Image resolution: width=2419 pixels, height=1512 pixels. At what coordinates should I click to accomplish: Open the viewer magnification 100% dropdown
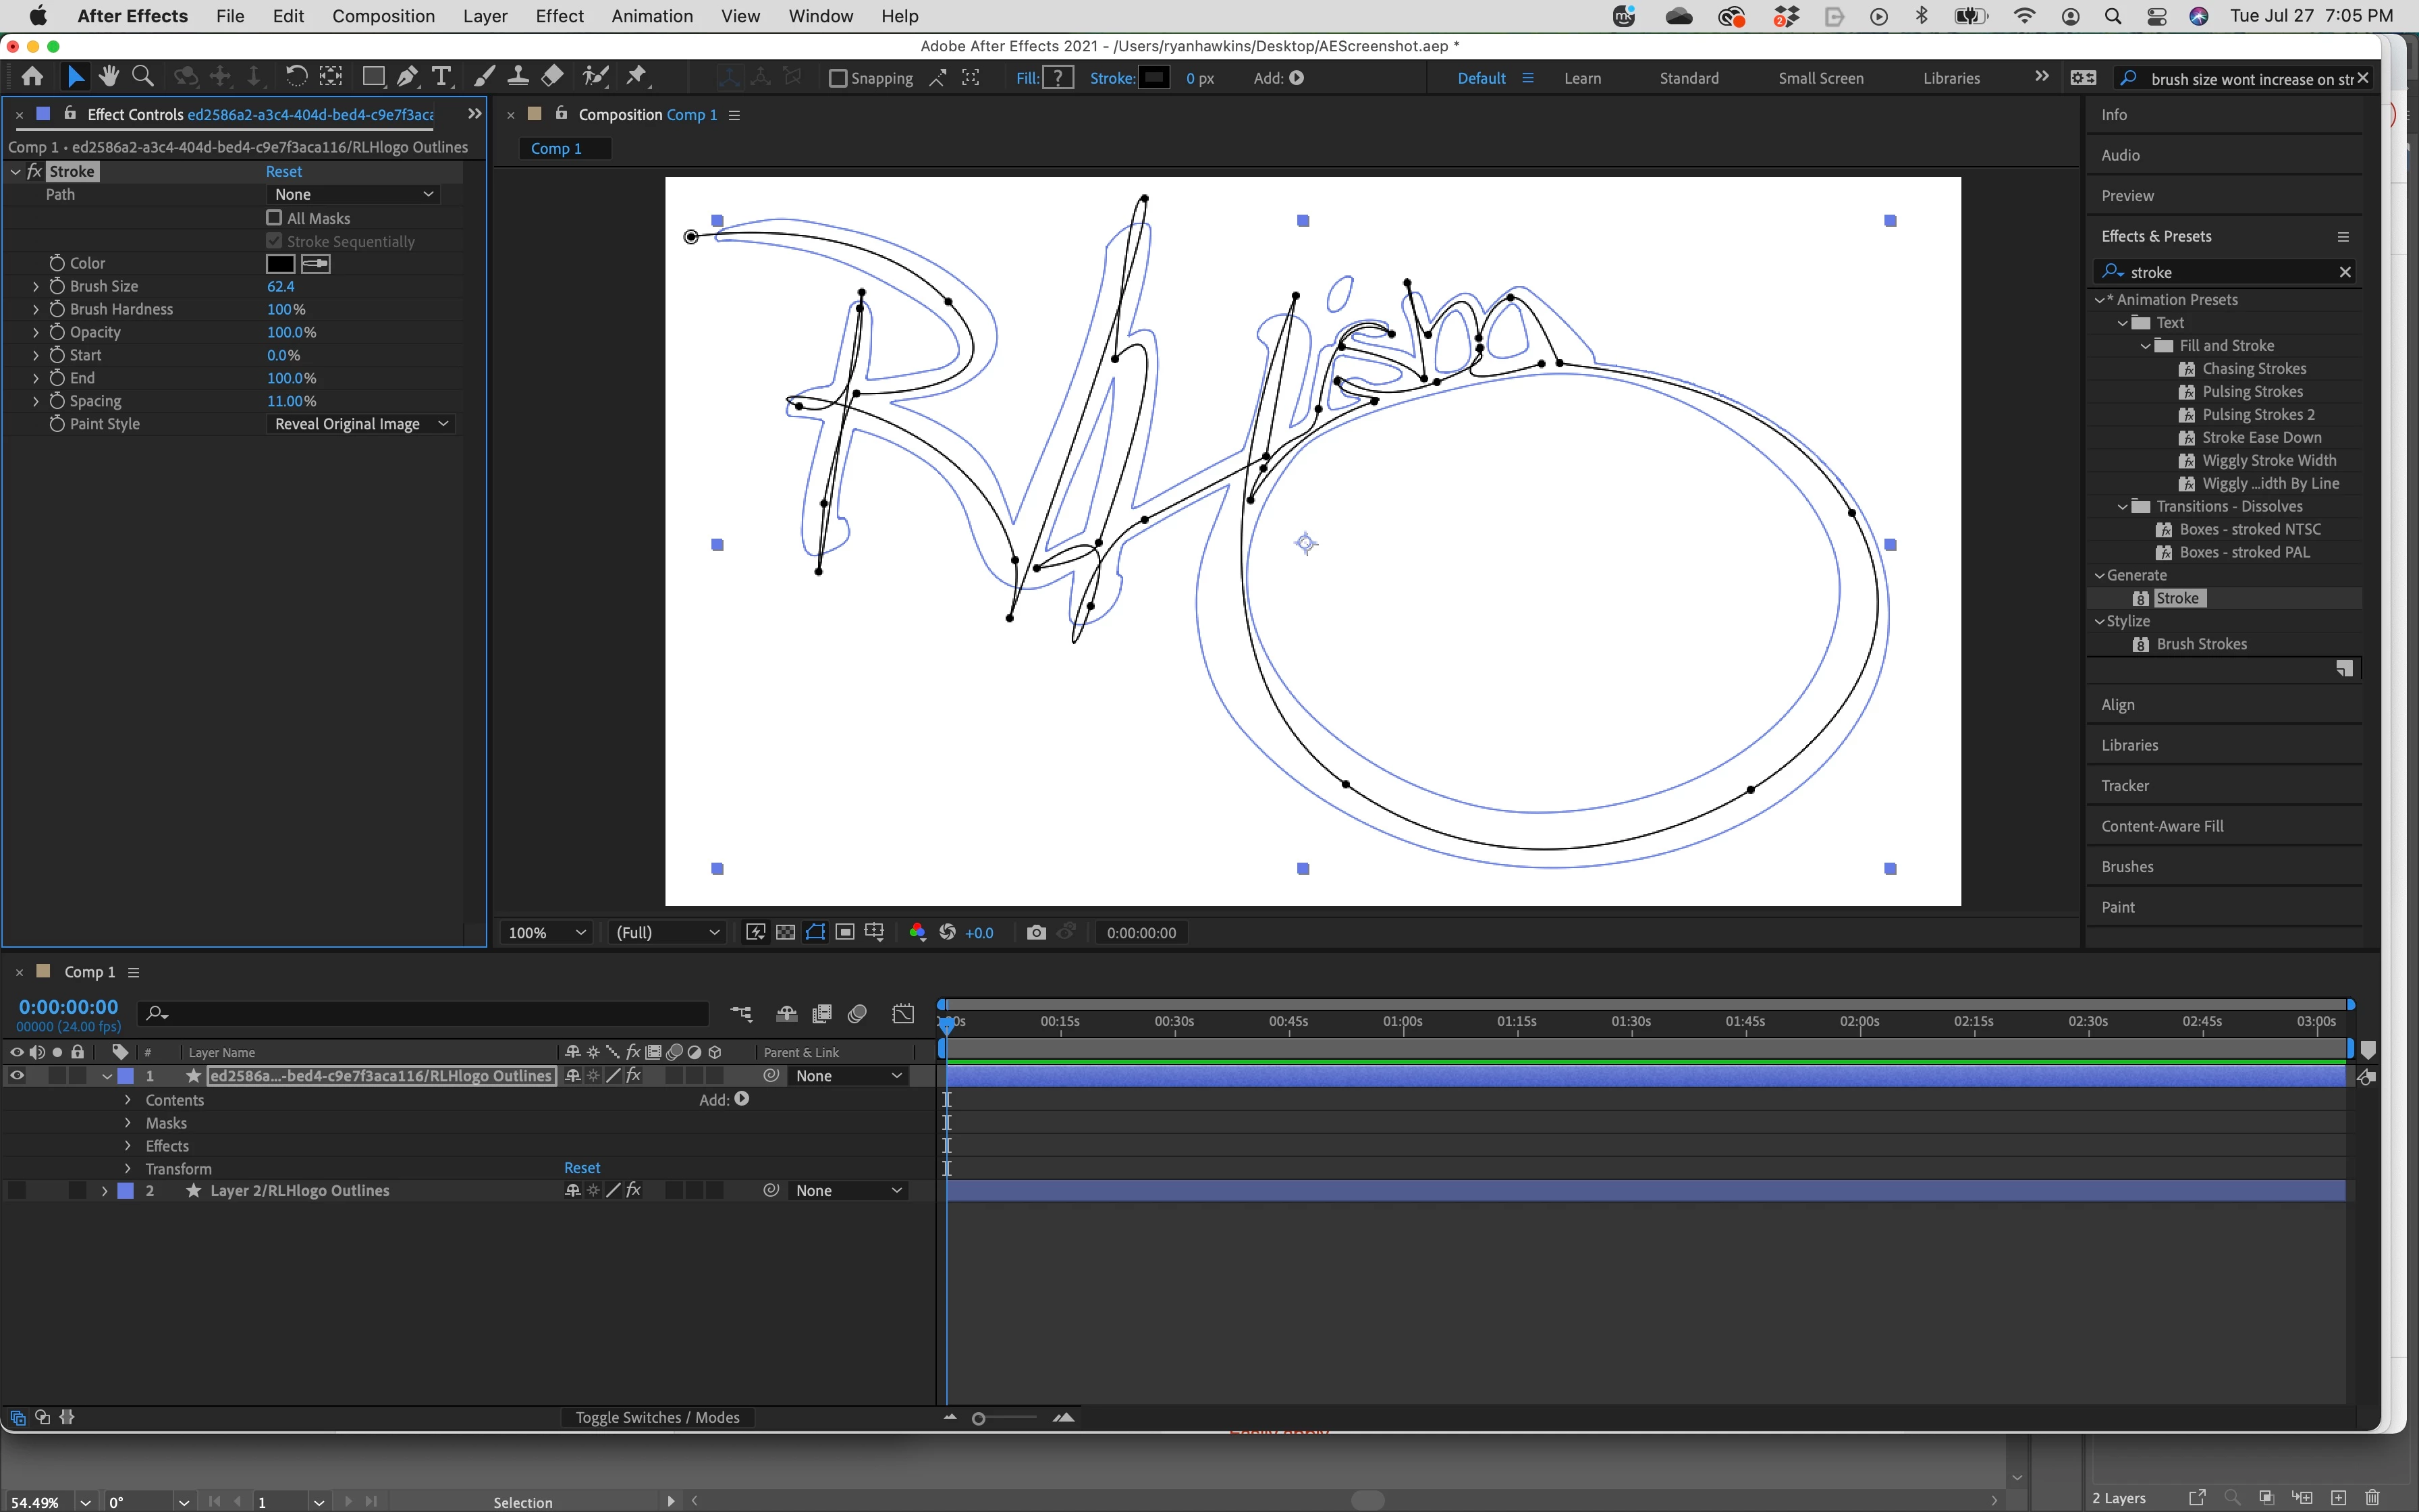[546, 932]
